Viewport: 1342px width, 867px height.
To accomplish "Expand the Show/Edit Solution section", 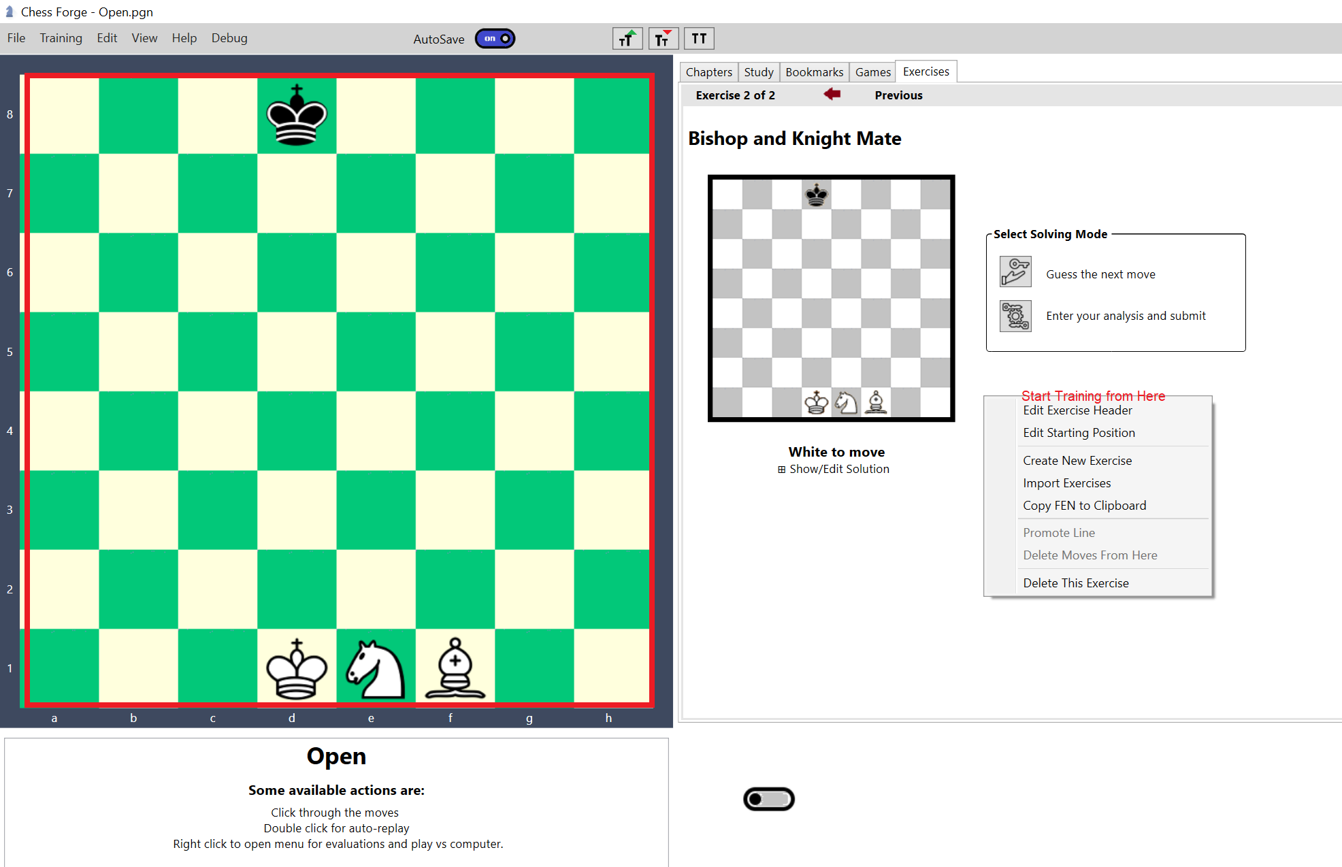I will (x=839, y=469).
